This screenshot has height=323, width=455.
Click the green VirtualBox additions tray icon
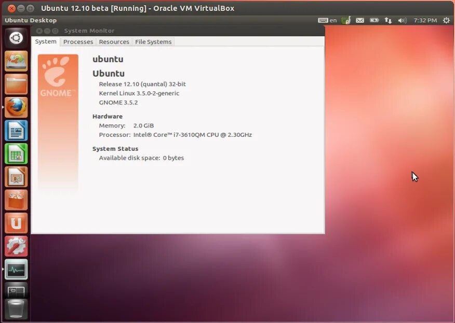346,20
